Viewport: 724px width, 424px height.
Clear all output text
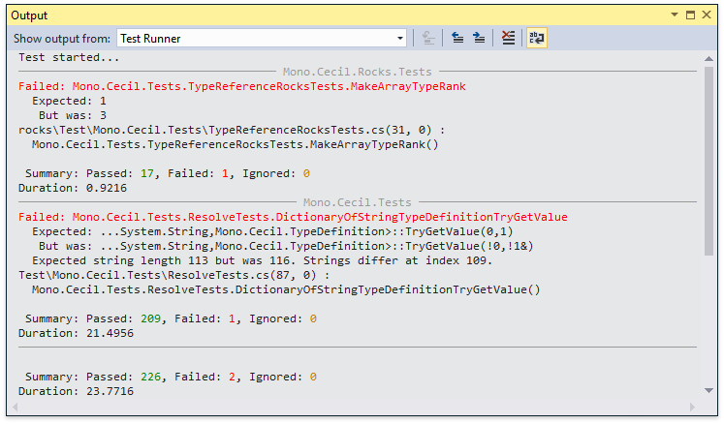[x=508, y=39]
